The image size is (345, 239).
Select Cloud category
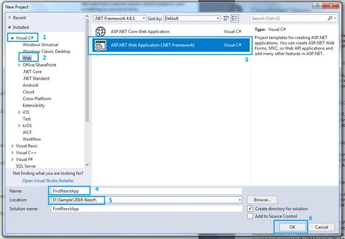point(28,92)
